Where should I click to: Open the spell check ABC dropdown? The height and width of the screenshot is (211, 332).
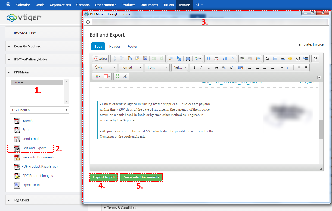197,59
